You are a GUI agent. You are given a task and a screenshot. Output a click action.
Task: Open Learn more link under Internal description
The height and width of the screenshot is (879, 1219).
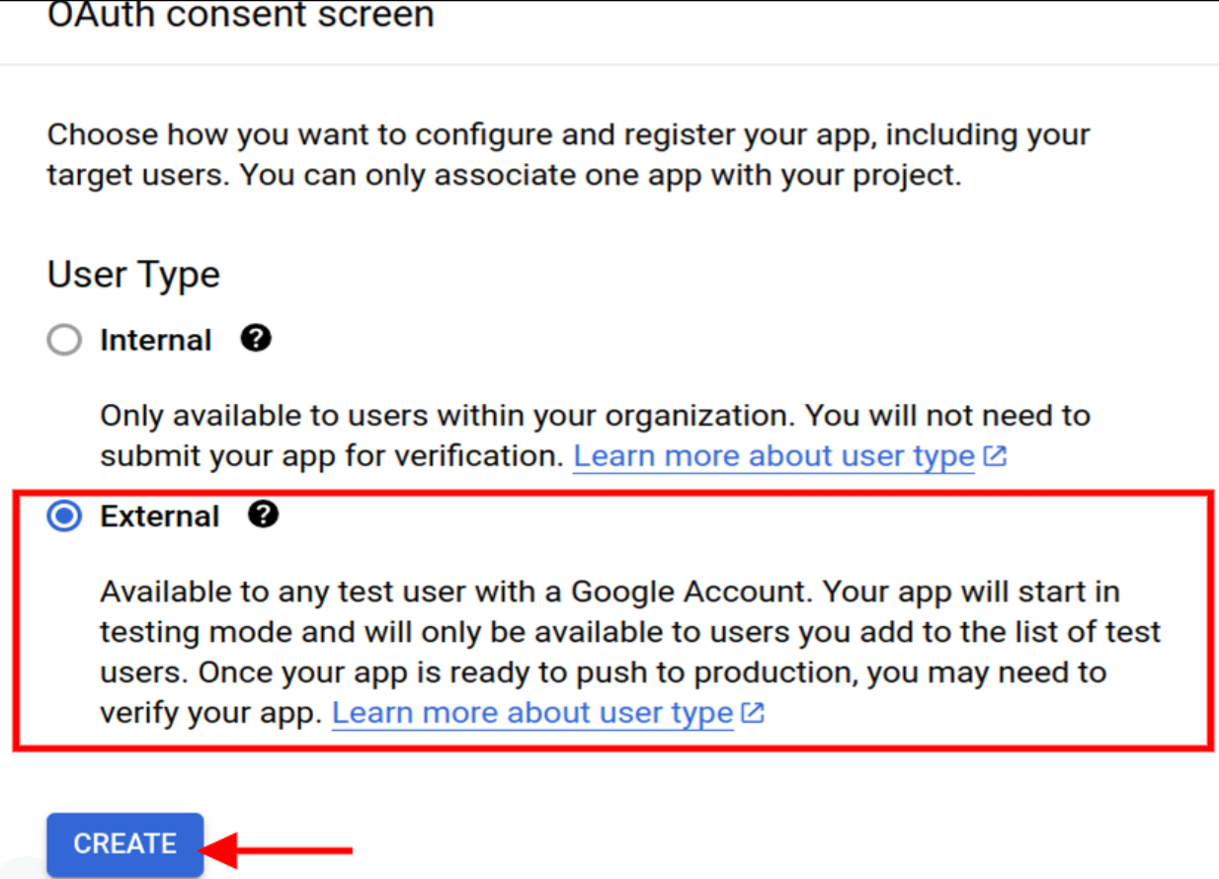(x=773, y=456)
